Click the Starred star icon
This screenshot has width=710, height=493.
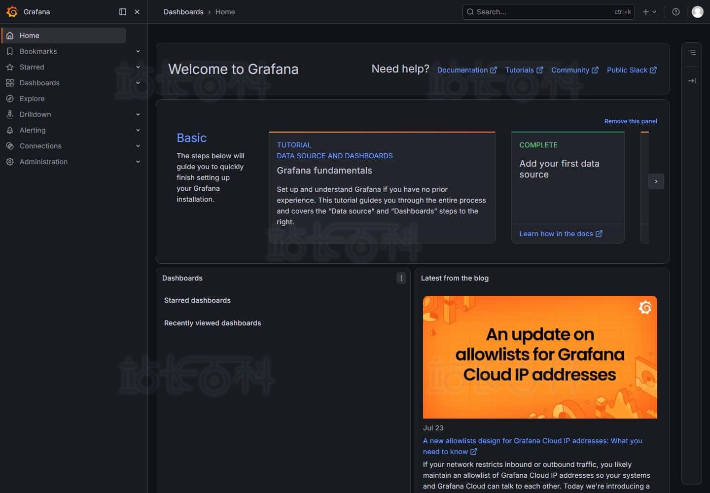[10, 67]
